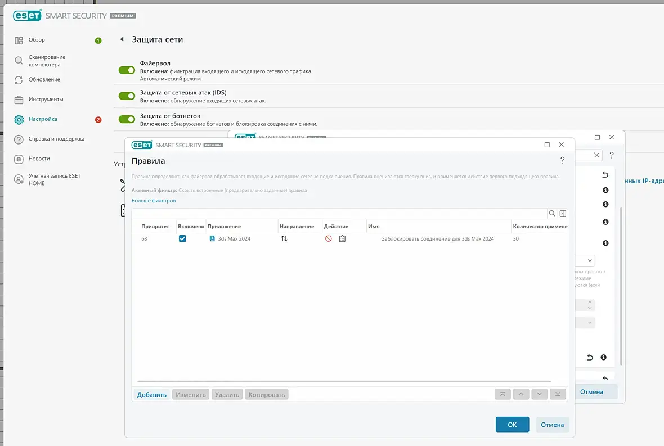Click the direction arrows icon in 3ds Max row
The height and width of the screenshot is (446, 664).
(284, 238)
